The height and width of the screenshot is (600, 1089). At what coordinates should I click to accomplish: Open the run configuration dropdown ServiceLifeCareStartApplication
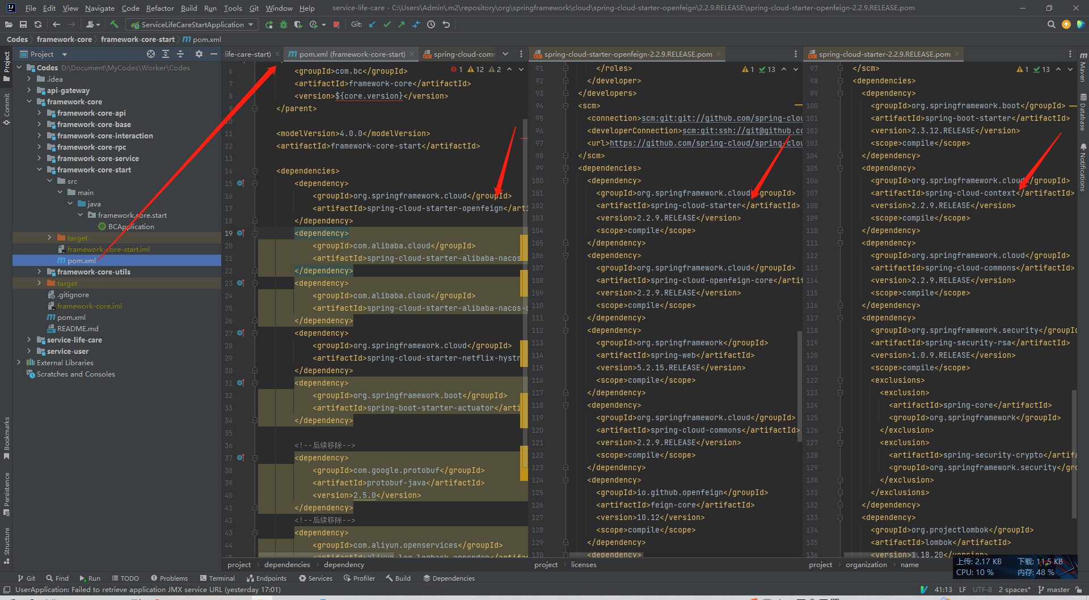click(x=192, y=24)
